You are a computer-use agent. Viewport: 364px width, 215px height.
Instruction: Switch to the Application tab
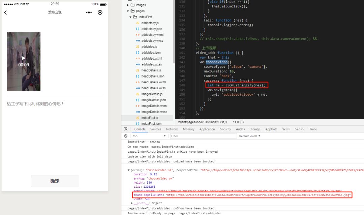click(x=207, y=129)
